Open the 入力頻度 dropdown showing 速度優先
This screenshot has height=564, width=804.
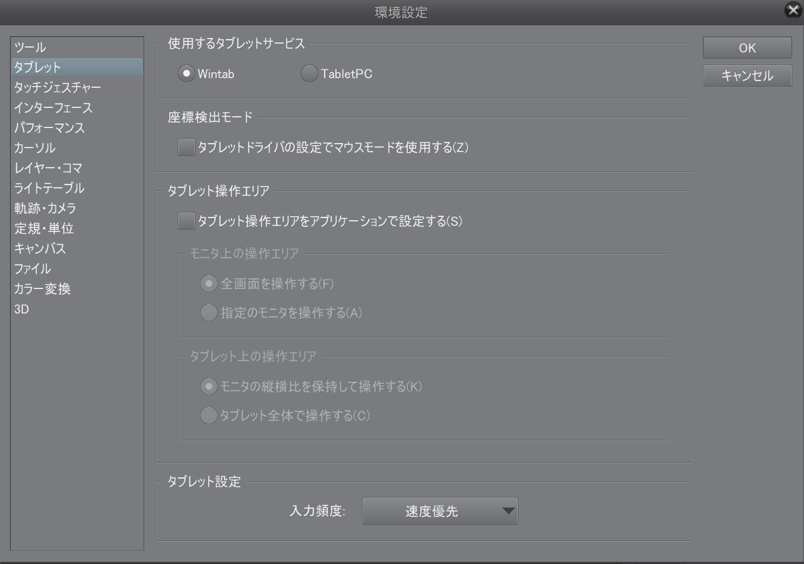point(440,511)
